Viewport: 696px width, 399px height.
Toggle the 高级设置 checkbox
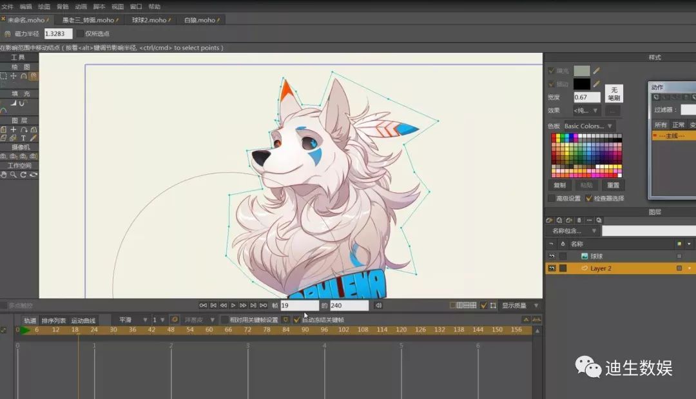click(x=551, y=199)
